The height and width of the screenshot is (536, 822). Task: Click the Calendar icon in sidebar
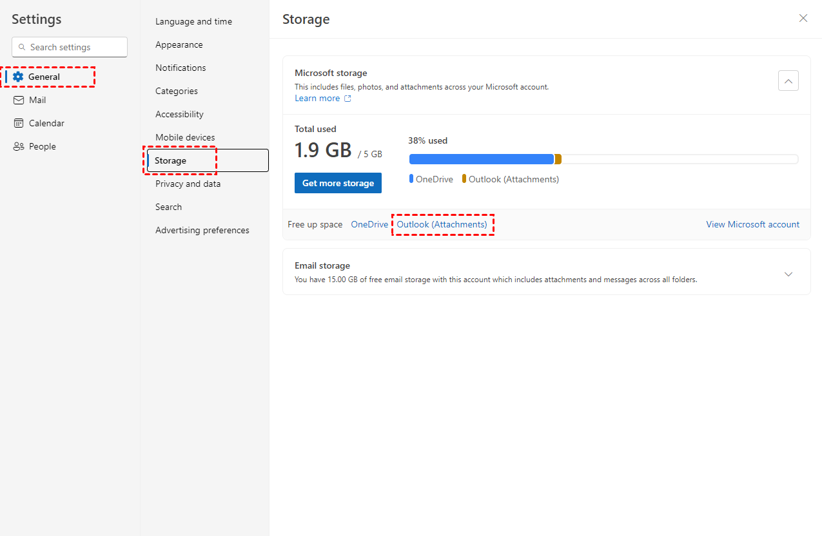tap(19, 123)
